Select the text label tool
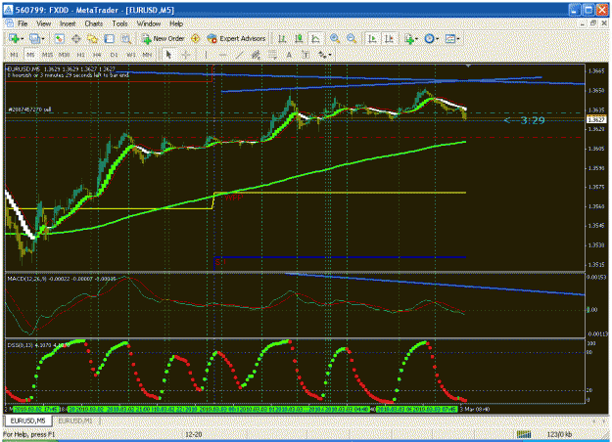612x442 pixels. [306, 55]
